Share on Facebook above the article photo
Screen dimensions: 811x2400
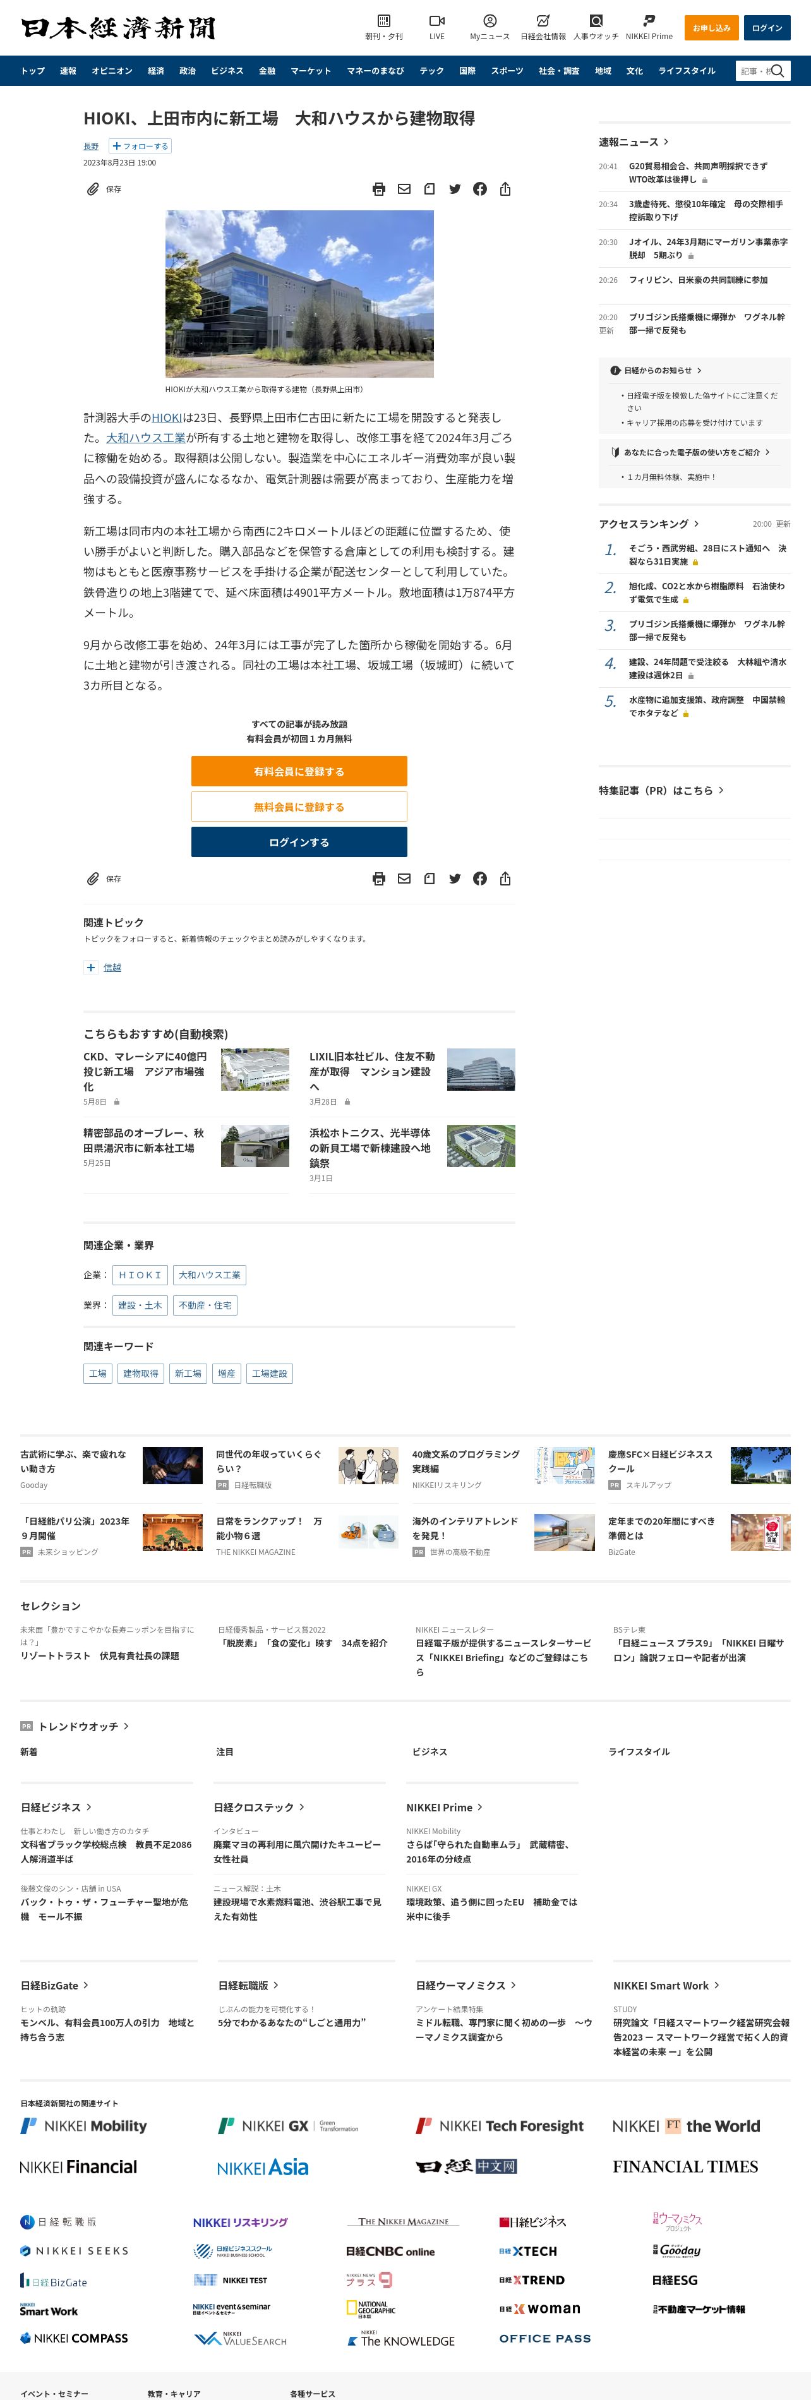[x=479, y=189]
